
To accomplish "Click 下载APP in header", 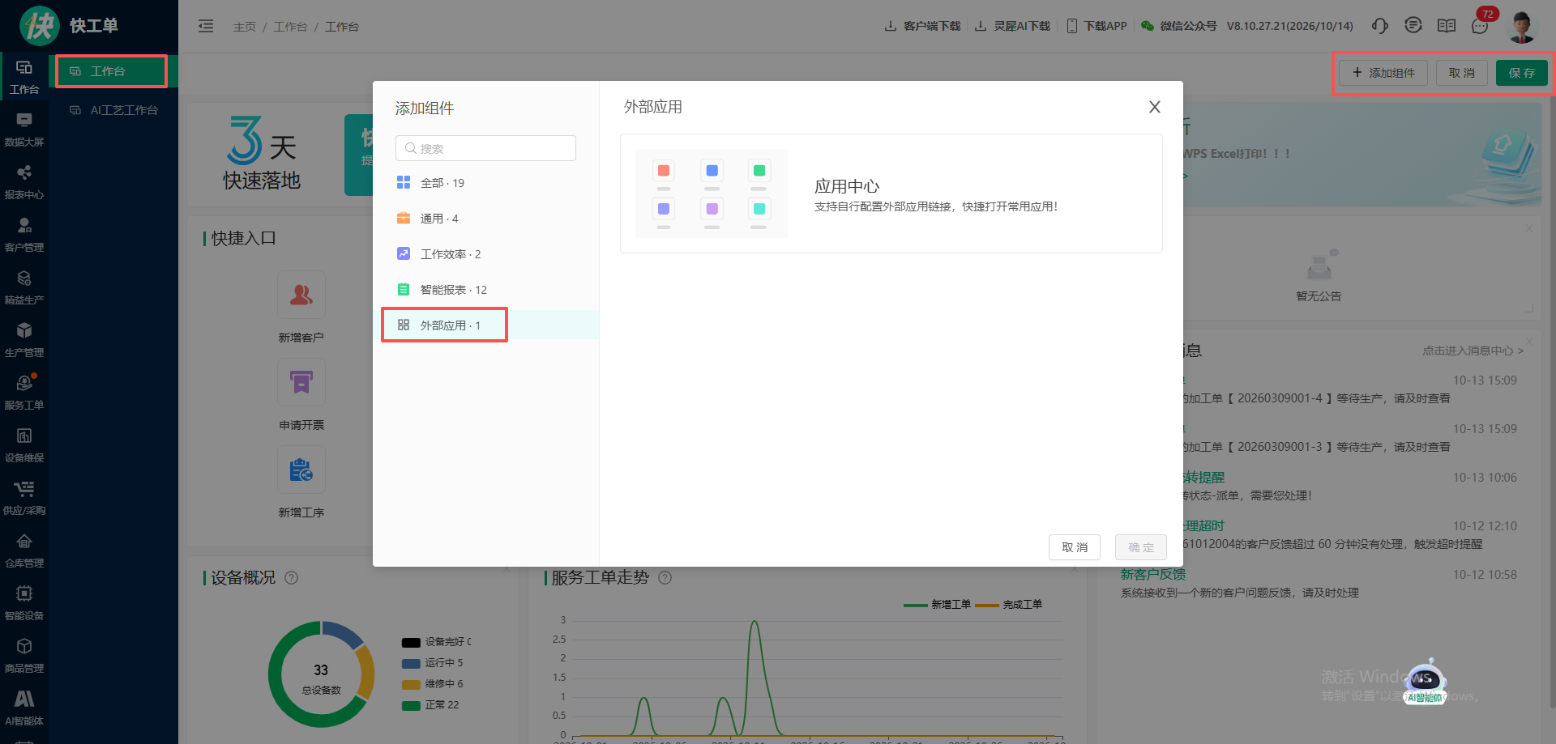I will [x=1096, y=26].
